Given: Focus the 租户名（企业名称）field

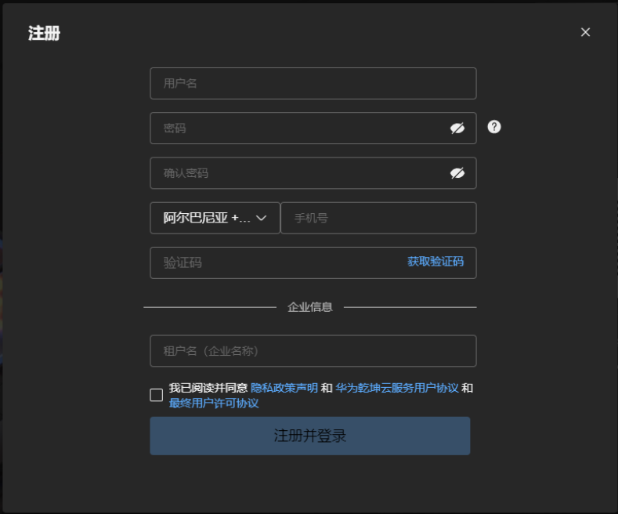Looking at the screenshot, I should 313,351.
